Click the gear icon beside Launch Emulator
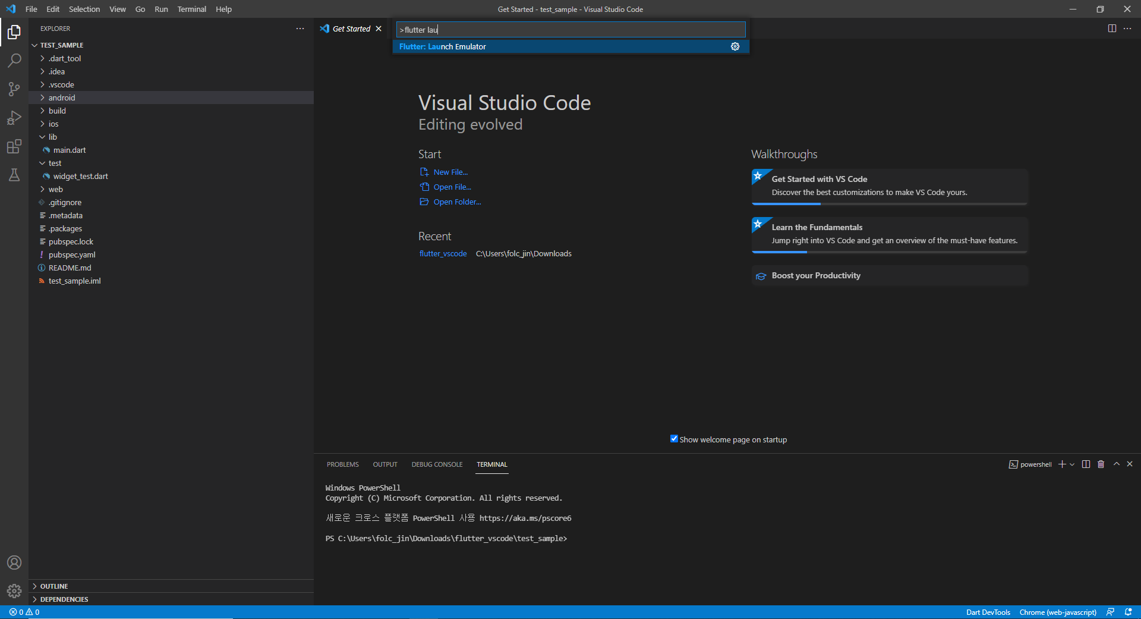This screenshot has height=619, width=1141. point(735,46)
